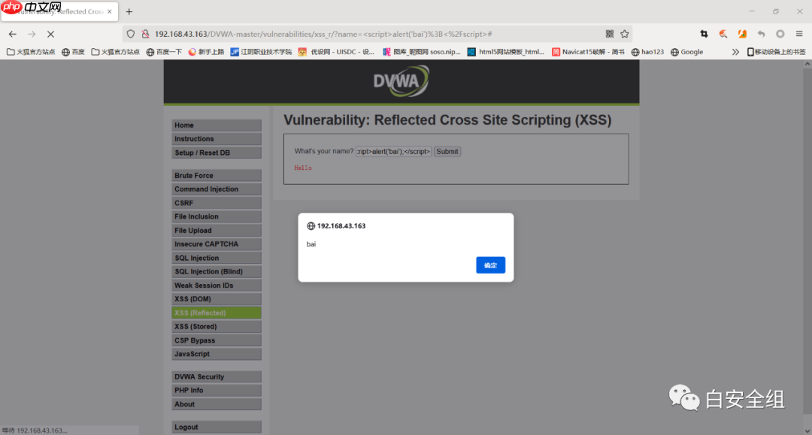812x435 pixels.
Task: Select Command Injection in sidebar
Action: click(x=217, y=189)
